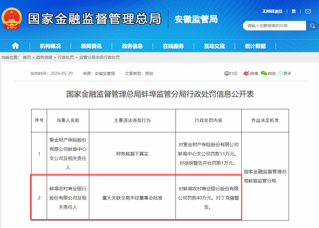This screenshot has height=228, width=319.
Task: Click row number 1 cell
Action: coord(39,154)
